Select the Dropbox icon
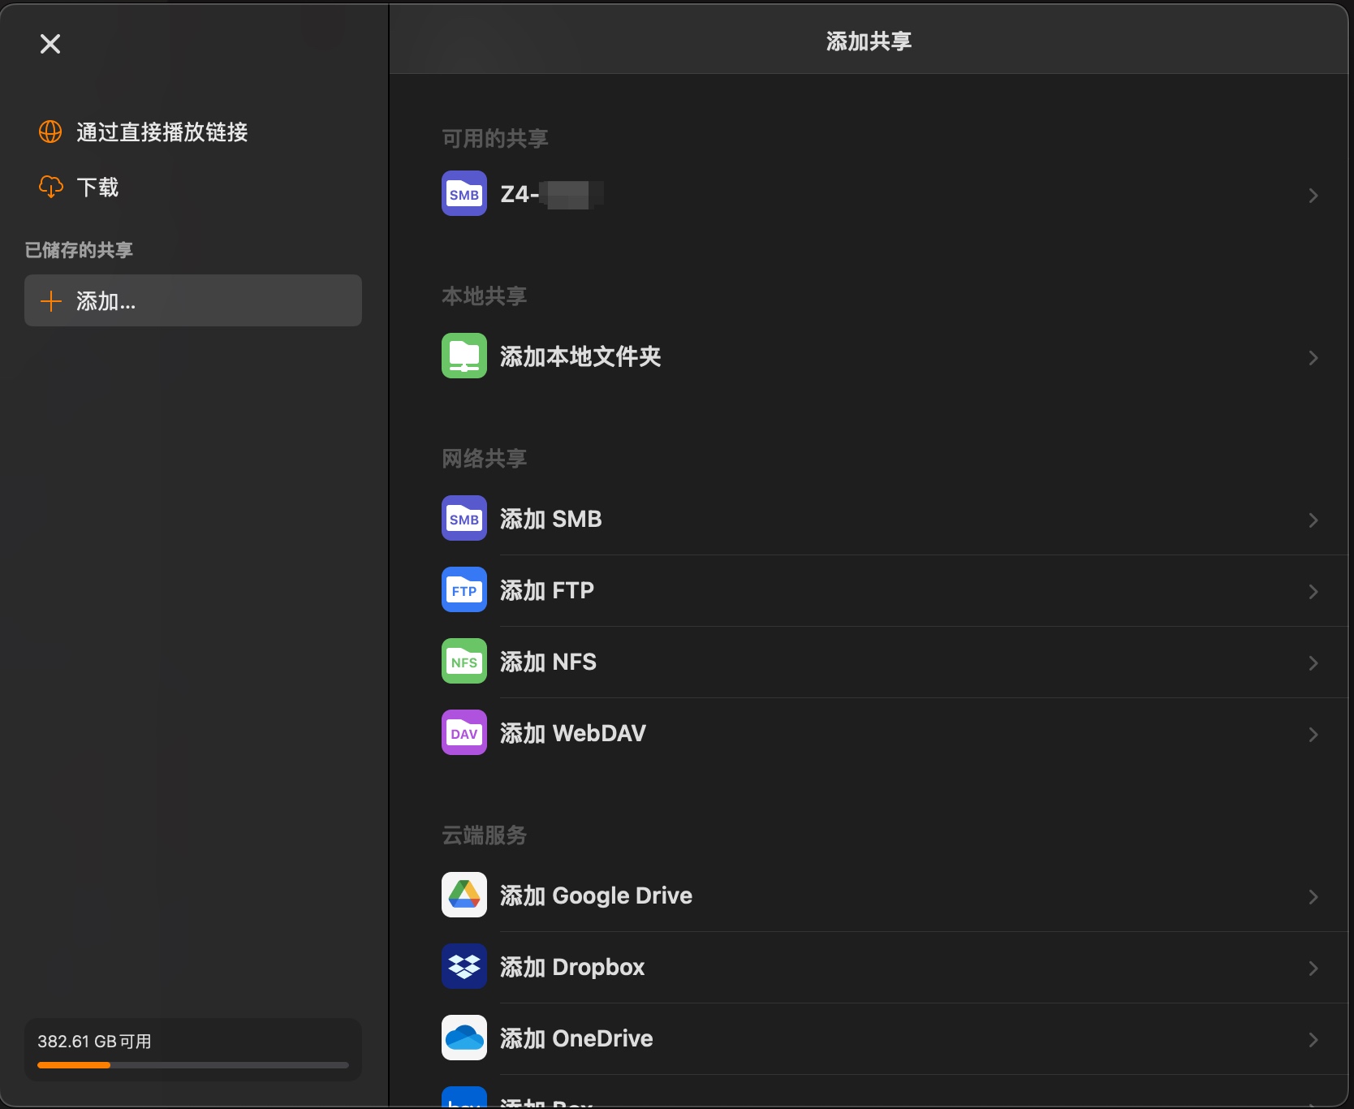 pos(464,966)
